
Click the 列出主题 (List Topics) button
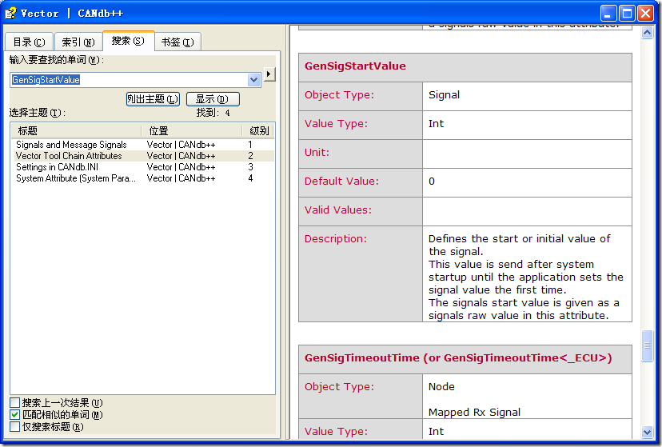153,99
